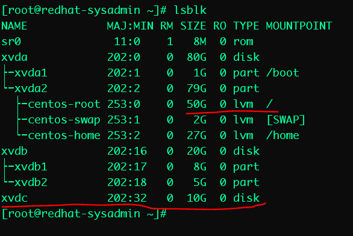Select the 50G size value
This screenshot has height=236, width=353.
(196, 104)
